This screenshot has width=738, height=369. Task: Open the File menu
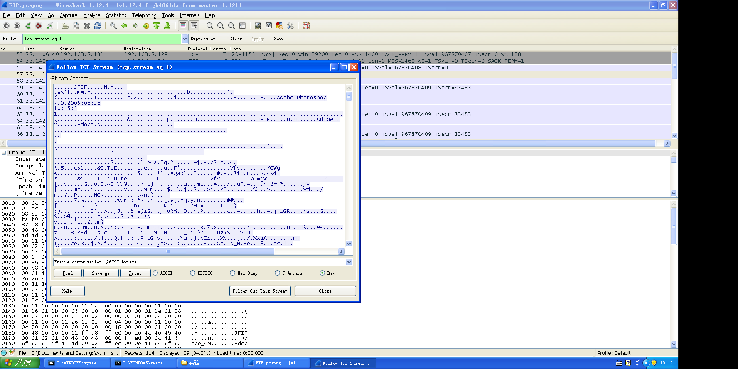(x=7, y=15)
